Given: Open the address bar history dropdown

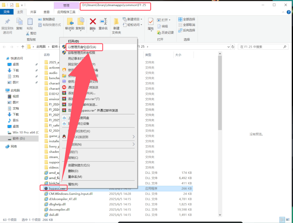Looking at the screenshot, I should click(228, 47).
